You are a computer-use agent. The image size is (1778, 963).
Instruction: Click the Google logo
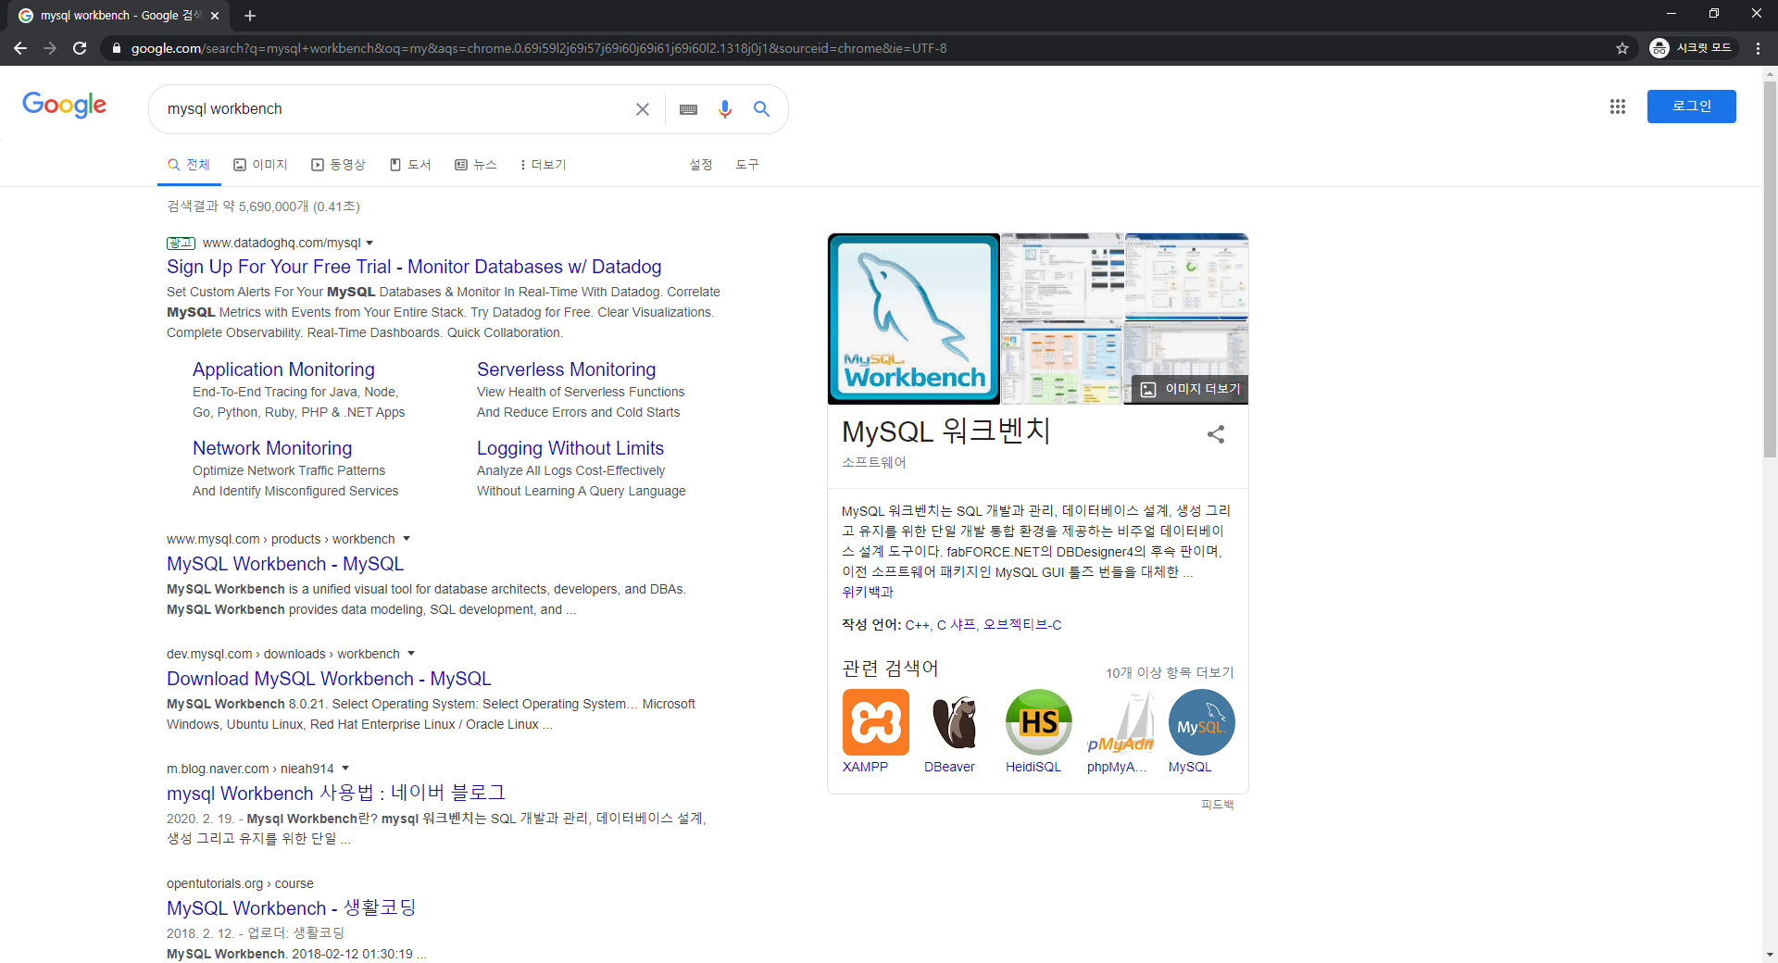(64, 105)
